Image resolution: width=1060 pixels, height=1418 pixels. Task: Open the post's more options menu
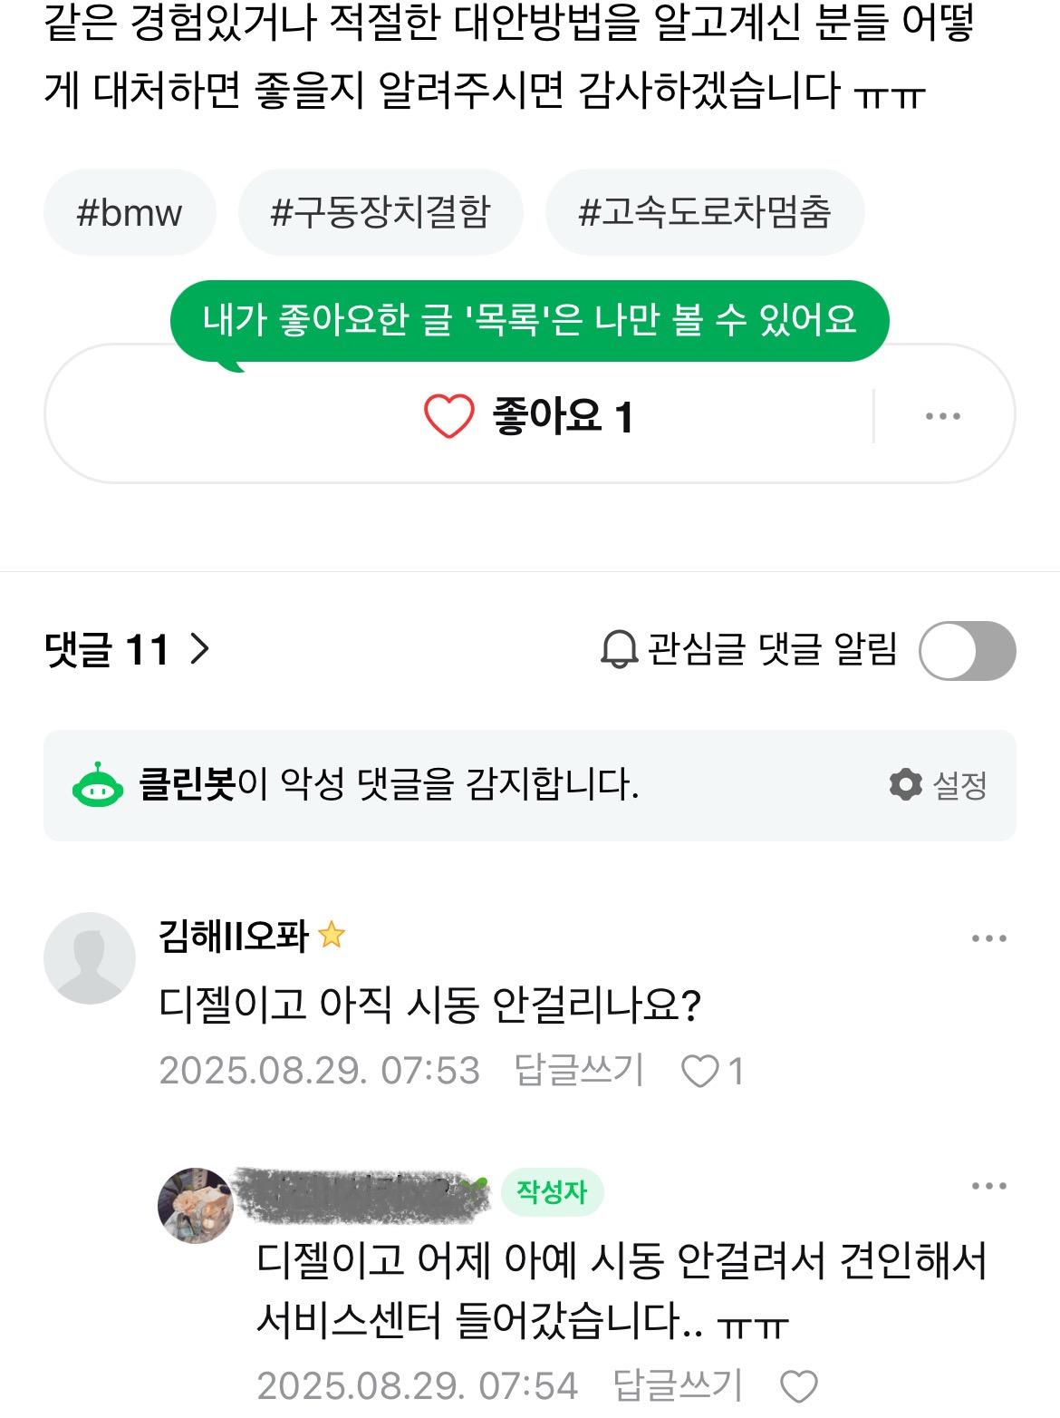[x=942, y=417]
